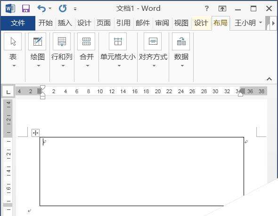Click the table move handle
The width and height of the screenshot is (278, 216).
pyautogui.click(x=35, y=133)
